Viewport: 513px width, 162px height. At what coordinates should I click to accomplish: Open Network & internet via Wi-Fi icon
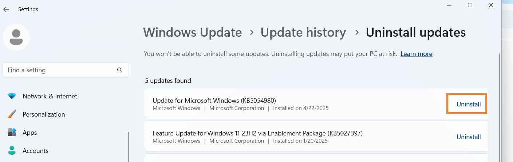click(x=12, y=96)
